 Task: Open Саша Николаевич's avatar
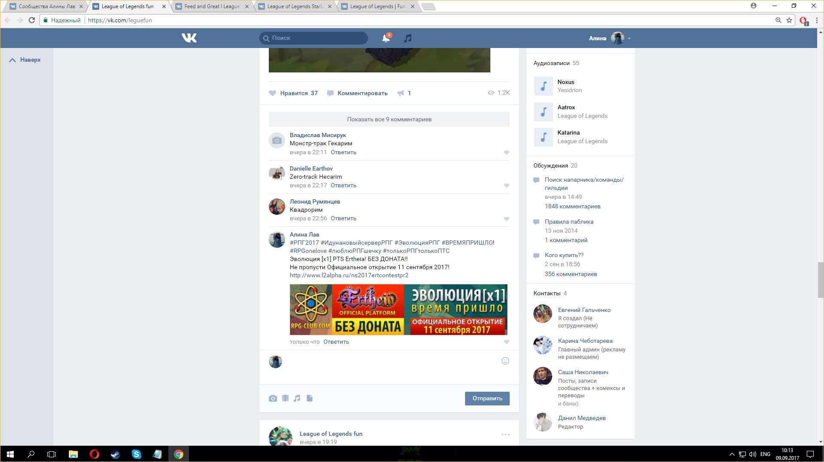(543, 376)
